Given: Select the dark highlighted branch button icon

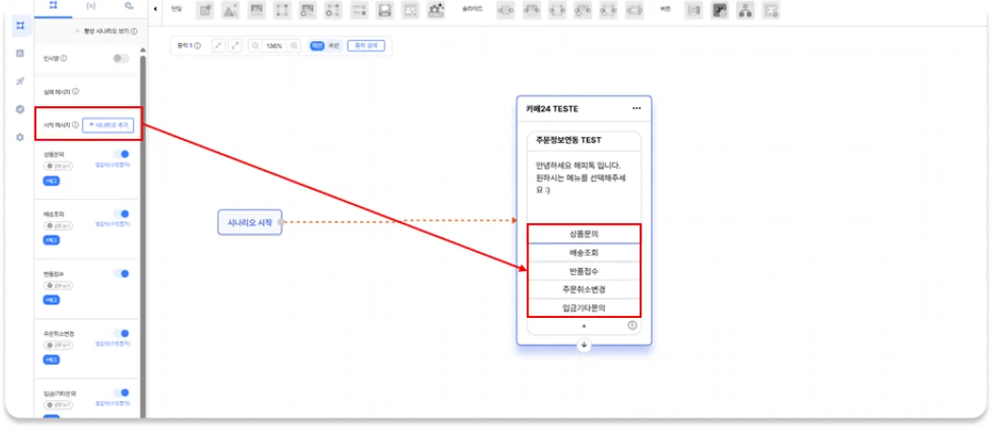Looking at the screenshot, I should [720, 10].
